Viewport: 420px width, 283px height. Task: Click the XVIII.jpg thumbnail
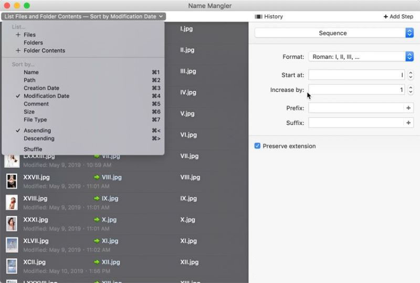coord(12,202)
